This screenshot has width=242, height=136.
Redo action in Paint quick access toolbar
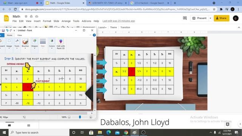tap(11, 30)
